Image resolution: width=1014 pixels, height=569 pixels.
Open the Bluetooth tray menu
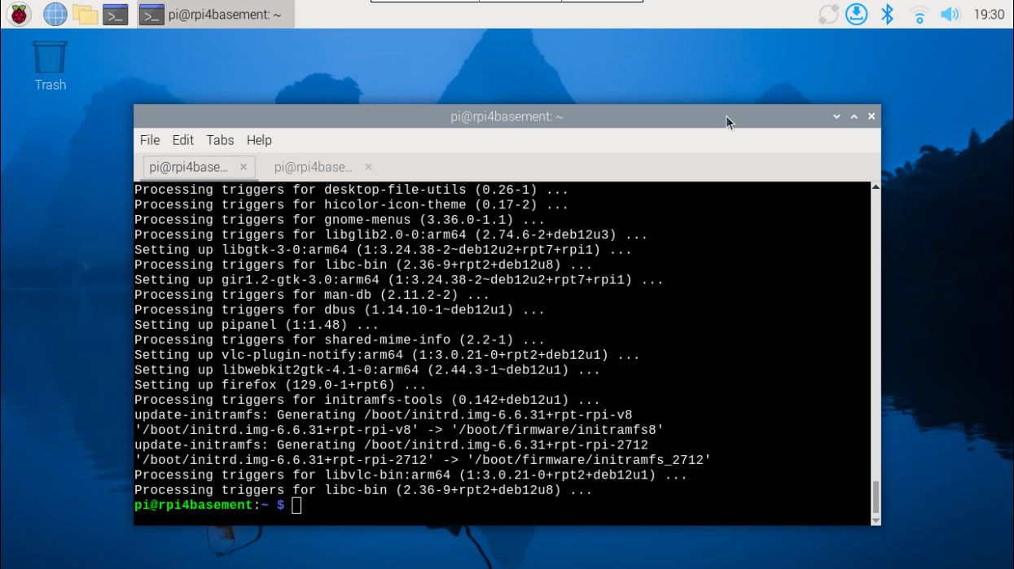coord(887,14)
